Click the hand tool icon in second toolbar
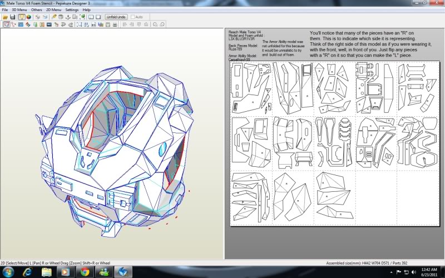This screenshot has width=445, height=278. [56, 24]
